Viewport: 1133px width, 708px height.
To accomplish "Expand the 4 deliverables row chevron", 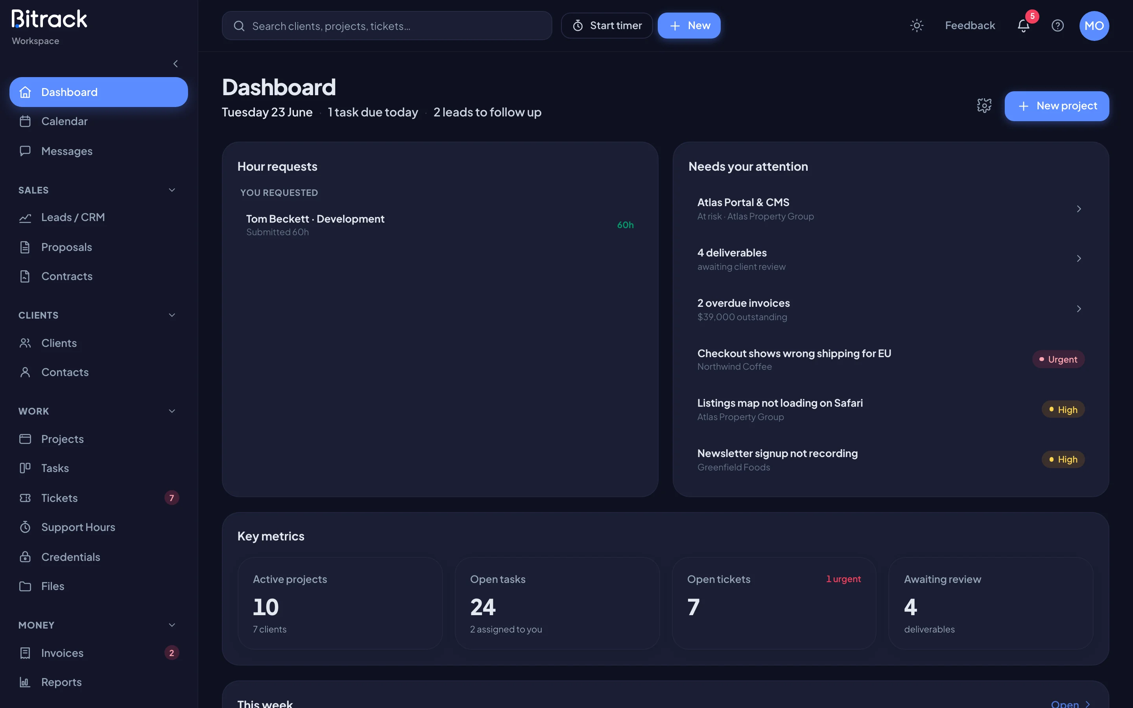I will click(x=1079, y=258).
